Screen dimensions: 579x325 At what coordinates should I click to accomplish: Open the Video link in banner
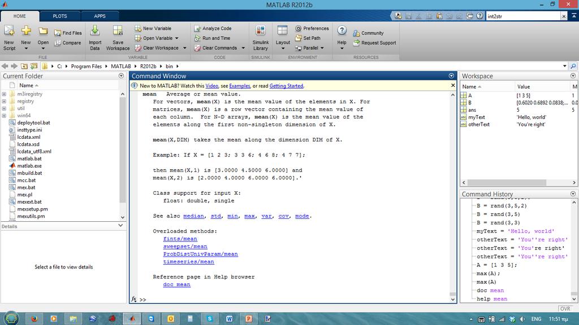coord(211,86)
